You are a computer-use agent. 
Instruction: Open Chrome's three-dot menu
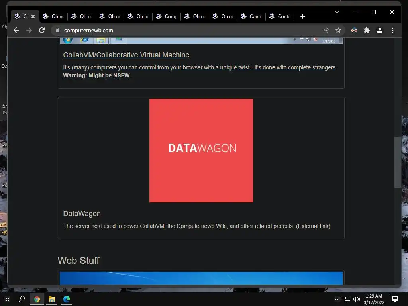392,30
